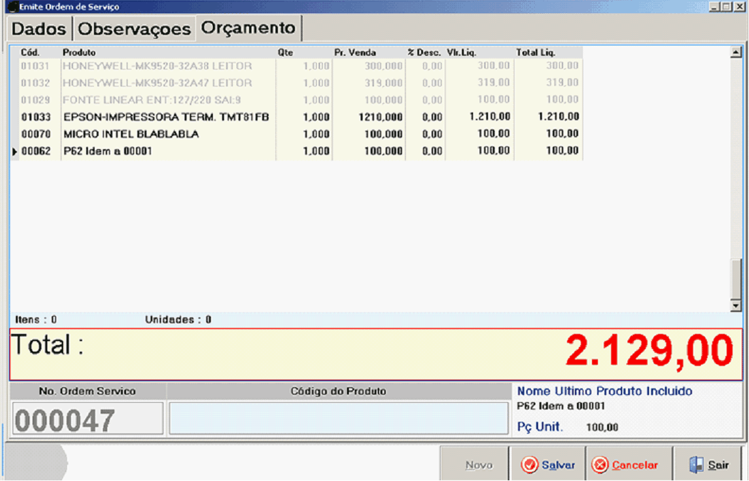749x481 pixels.
Task: Click the current row arrow indicator
Action: pyautogui.click(x=14, y=152)
